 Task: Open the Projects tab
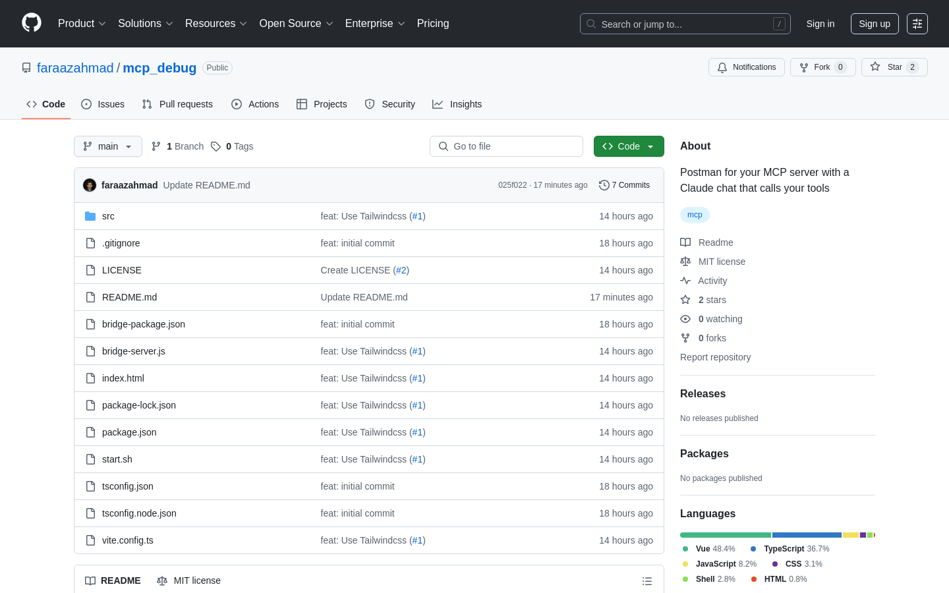pos(322,104)
